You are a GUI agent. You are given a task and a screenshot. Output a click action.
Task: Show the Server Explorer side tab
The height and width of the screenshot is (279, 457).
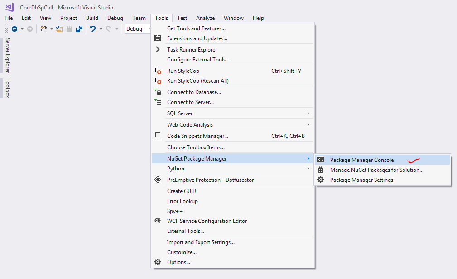[x=7, y=55]
